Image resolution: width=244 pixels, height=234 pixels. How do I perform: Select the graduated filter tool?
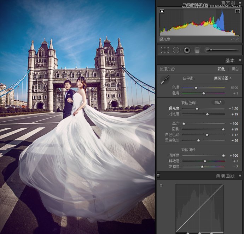tap(197, 50)
